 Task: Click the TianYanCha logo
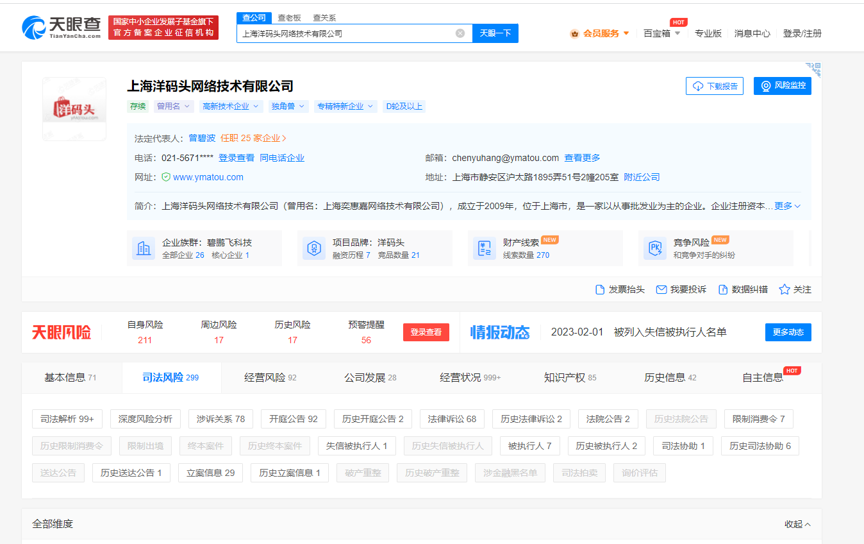click(62, 28)
